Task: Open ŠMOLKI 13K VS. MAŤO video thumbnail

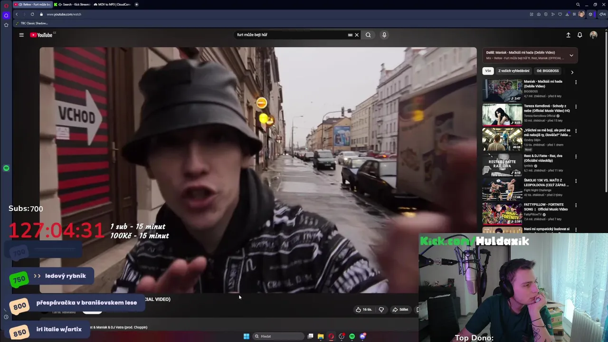Action: click(x=502, y=189)
